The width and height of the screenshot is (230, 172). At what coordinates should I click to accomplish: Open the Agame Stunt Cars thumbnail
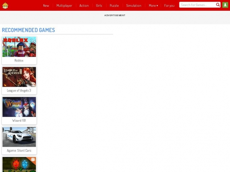(x=19, y=137)
